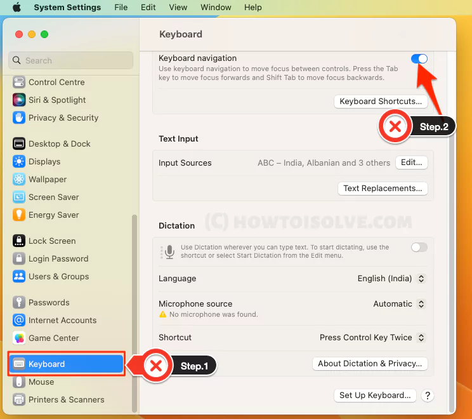
Task: Select Wallpaper label in sidebar
Action: [48, 179]
